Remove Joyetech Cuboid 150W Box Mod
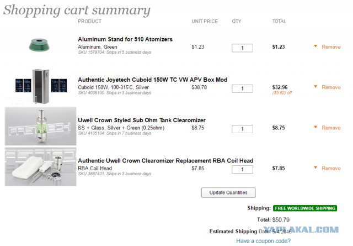 [331, 87]
